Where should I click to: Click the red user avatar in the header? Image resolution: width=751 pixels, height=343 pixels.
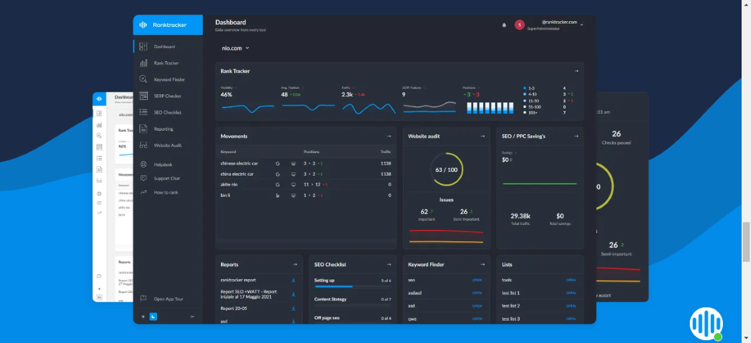coord(519,25)
